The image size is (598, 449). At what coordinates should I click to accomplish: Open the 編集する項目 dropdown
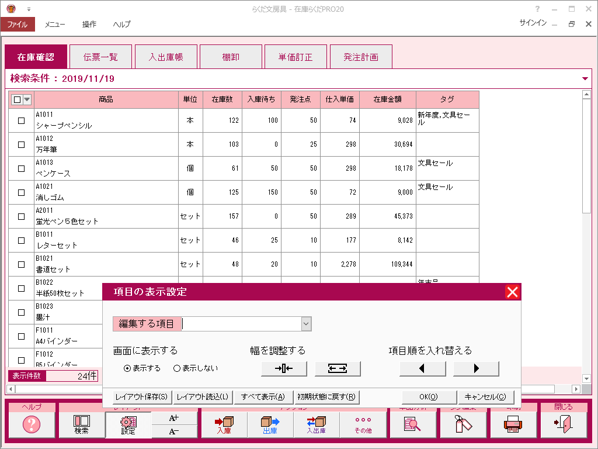click(x=306, y=324)
